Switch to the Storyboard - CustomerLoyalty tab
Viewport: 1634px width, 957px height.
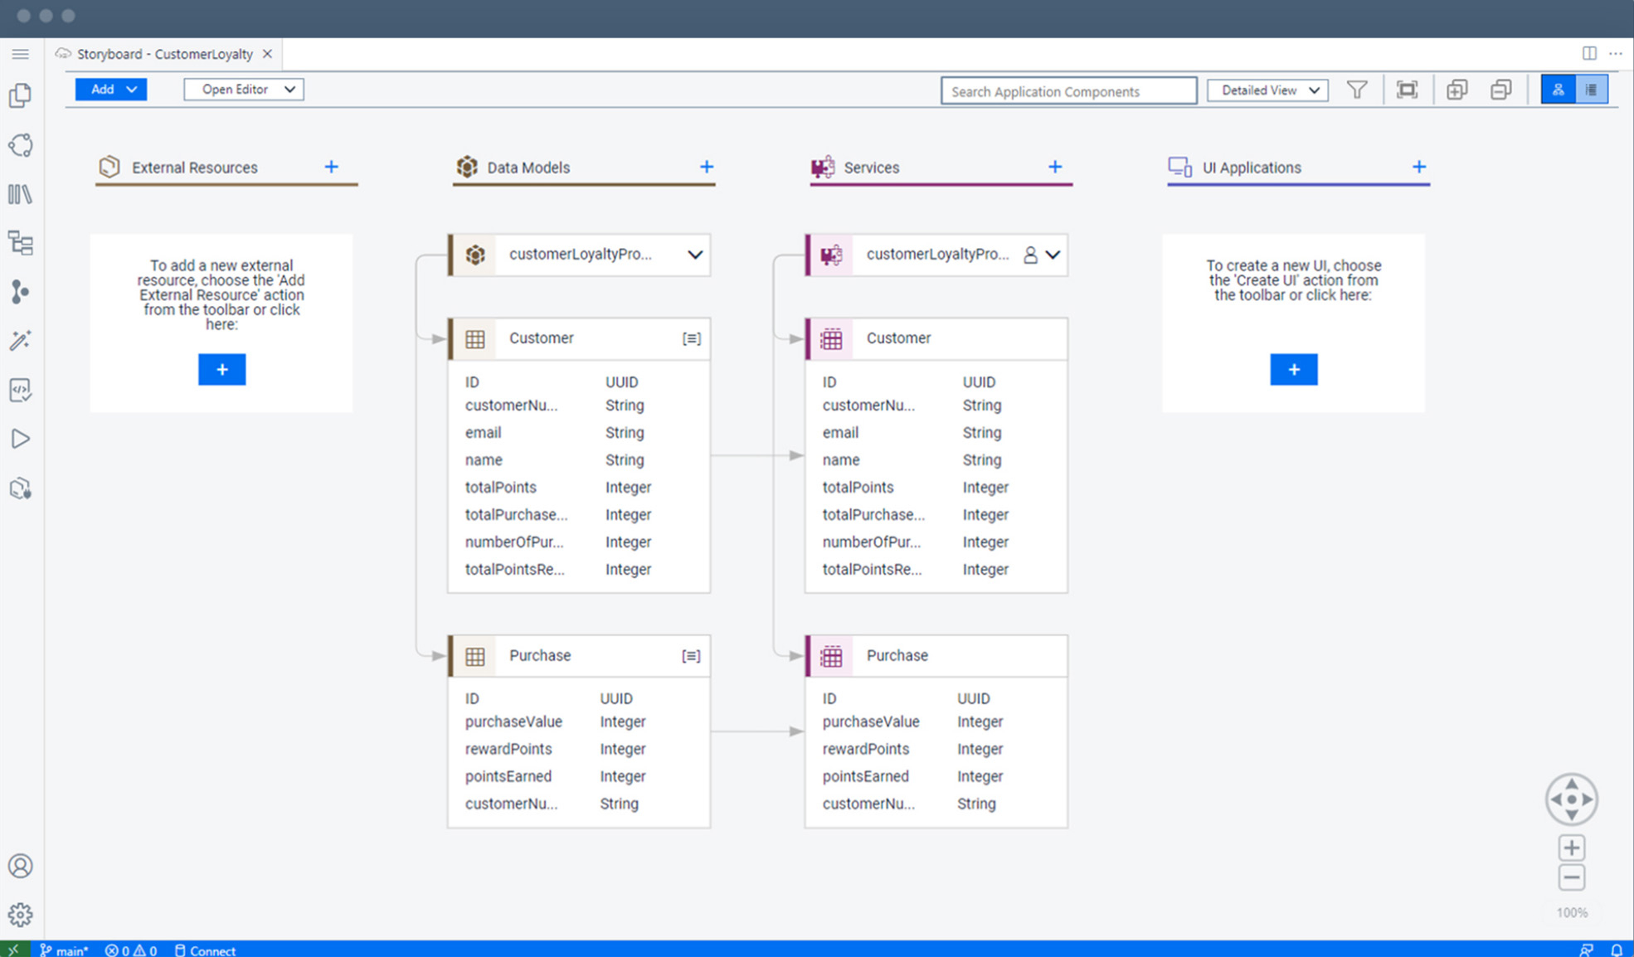pos(162,53)
